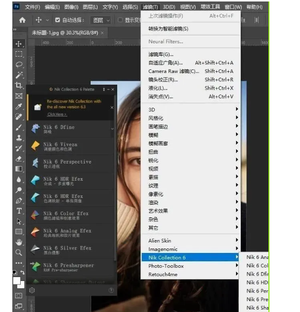Toggle the 自动选择 checkbox
The image size is (300, 312).
point(58,20)
